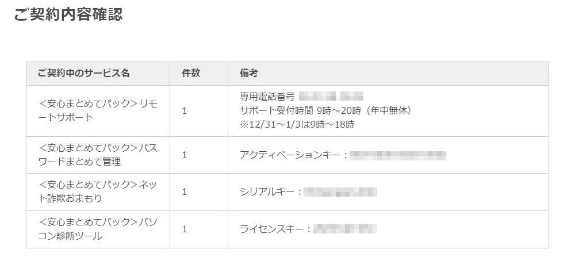Click the 件数 value for パソコン診断ツール
The width and height of the screenshot is (575, 276).
[x=185, y=229]
